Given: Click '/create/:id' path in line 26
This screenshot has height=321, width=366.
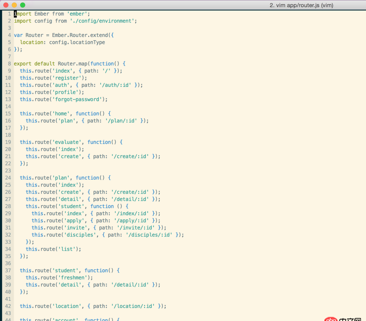Looking at the screenshot, I should [x=130, y=192].
